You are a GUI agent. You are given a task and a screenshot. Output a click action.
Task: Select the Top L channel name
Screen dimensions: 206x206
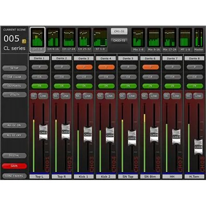click(40, 177)
